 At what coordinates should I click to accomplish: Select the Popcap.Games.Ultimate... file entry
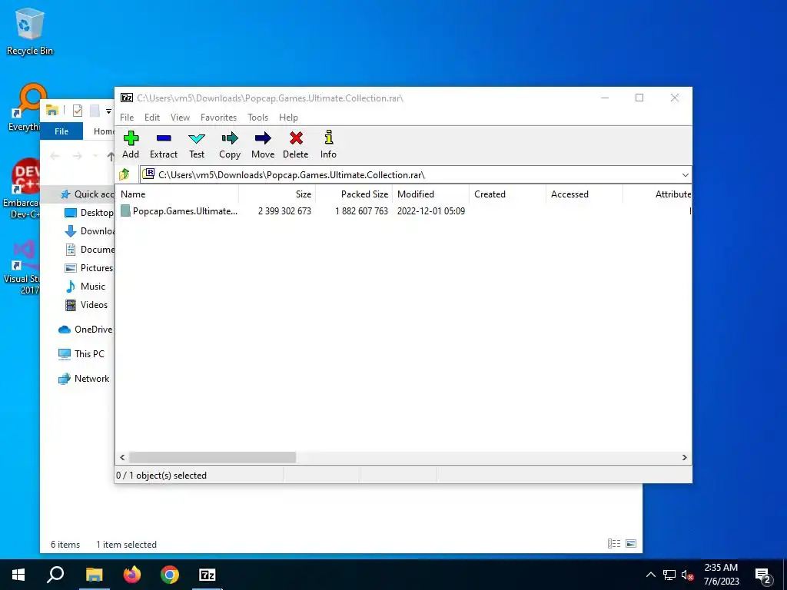[x=179, y=211]
